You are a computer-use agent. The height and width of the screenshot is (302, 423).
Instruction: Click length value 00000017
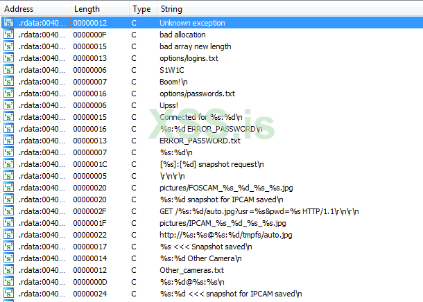pos(90,247)
